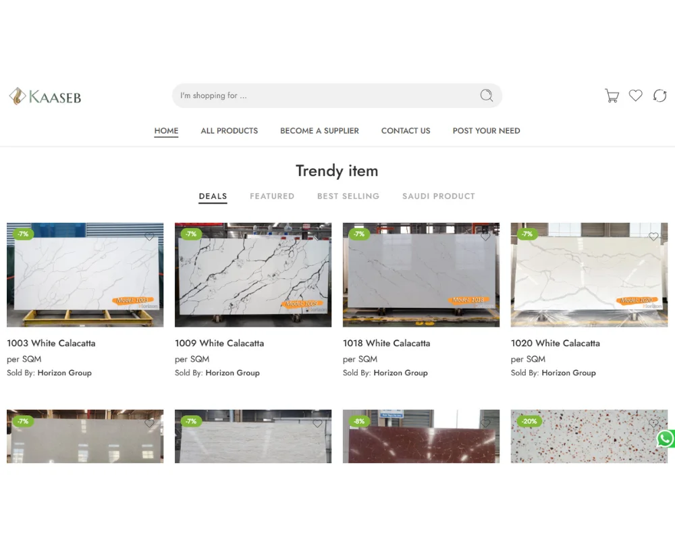Add 1003 White Calacatta to wishlist

tap(149, 237)
